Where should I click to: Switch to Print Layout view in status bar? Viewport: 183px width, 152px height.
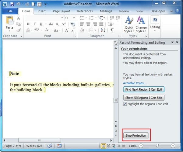click(x=104, y=146)
